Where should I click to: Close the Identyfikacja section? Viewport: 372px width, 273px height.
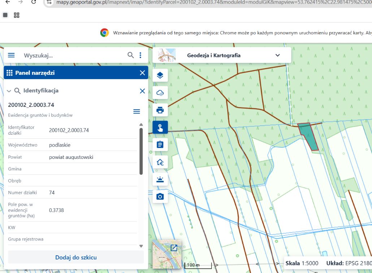142,91
